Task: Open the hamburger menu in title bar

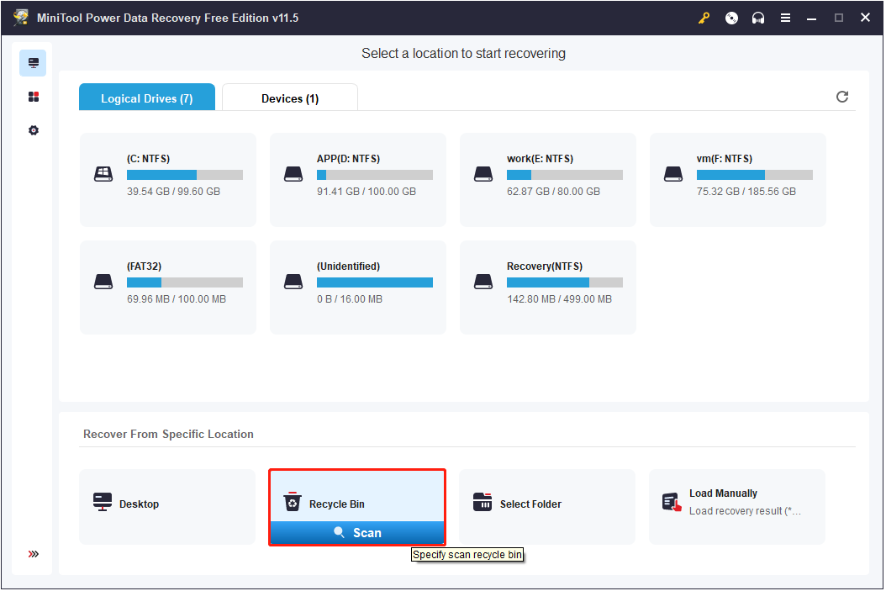Action: [x=785, y=18]
